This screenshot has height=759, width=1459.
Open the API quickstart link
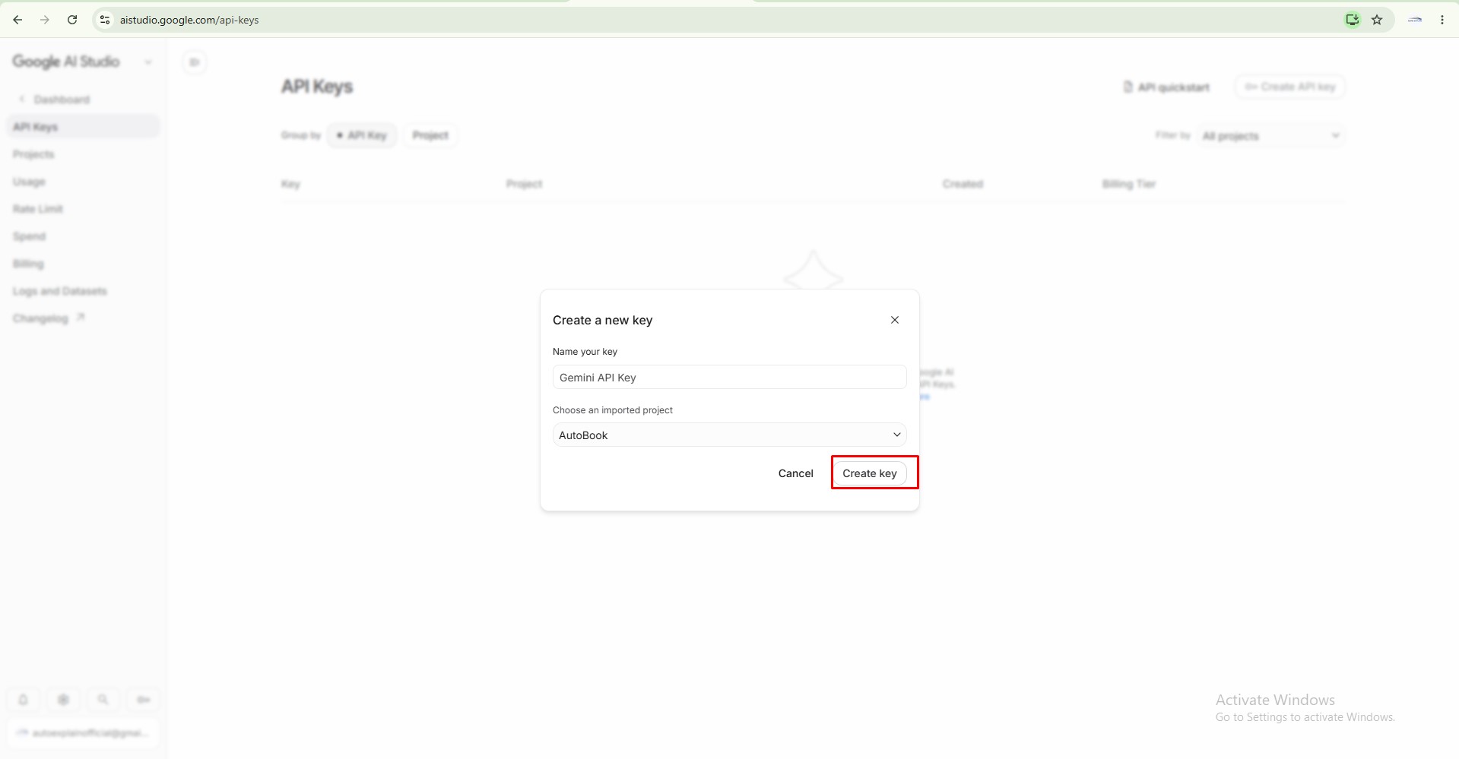(x=1166, y=87)
